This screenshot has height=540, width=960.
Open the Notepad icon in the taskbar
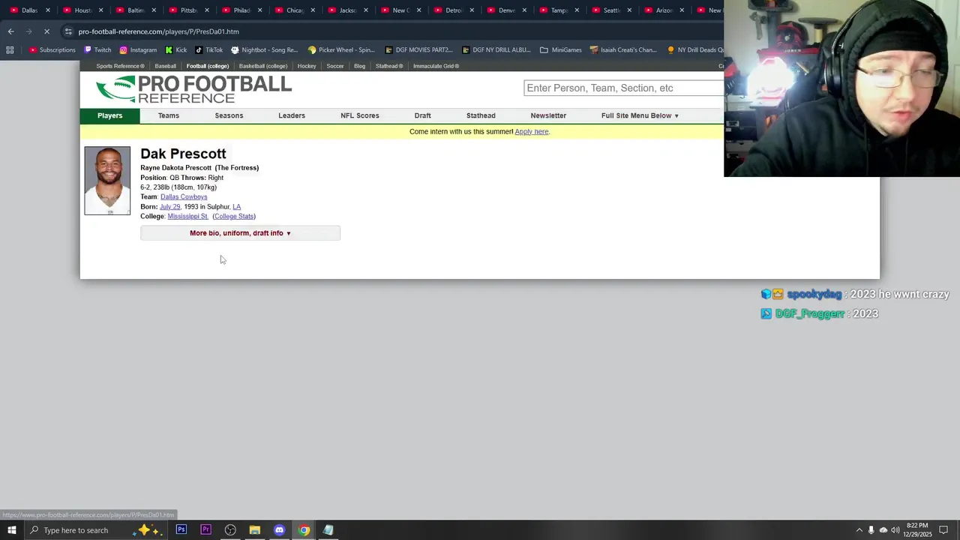(x=328, y=530)
